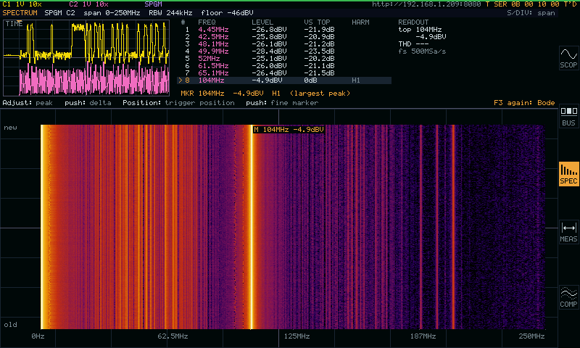The width and height of the screenshot is (580, 348).
Task: Select peak row 4 at 49.9MHz
Action: coord(284,51)
